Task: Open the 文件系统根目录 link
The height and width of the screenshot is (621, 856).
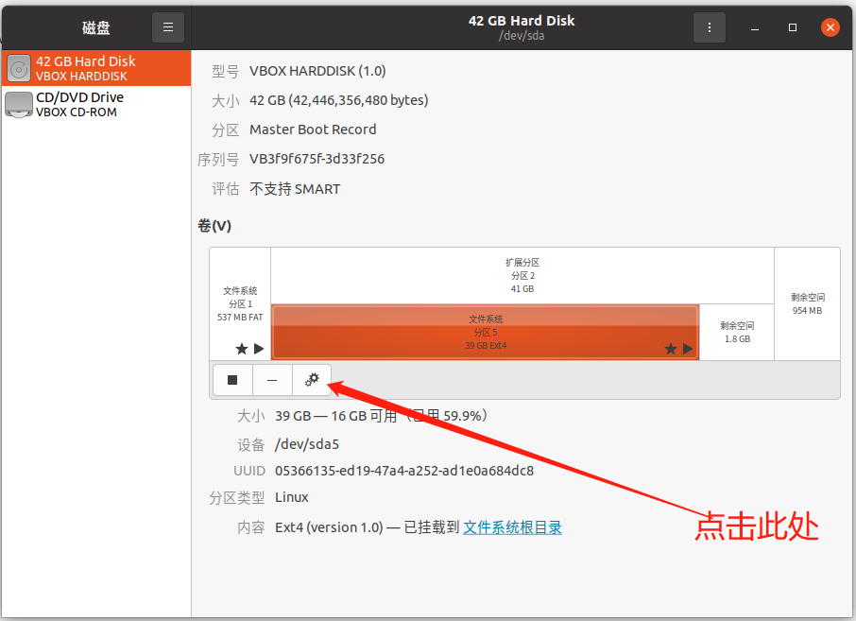Action: click(511, 526)
